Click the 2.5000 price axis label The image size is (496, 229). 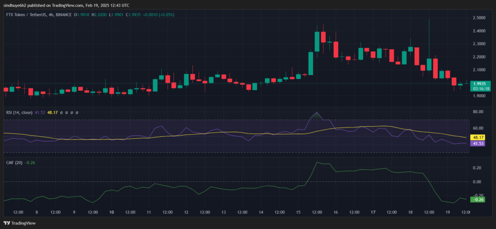[480, 18]
